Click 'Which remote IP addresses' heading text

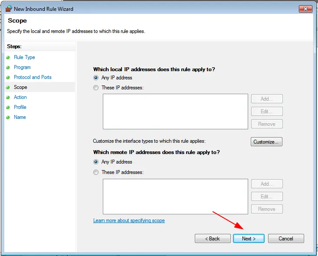pos(156,152)
